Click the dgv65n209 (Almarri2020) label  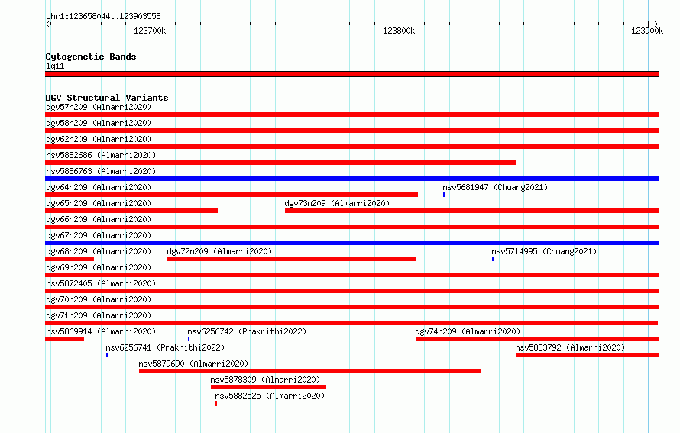99,203
